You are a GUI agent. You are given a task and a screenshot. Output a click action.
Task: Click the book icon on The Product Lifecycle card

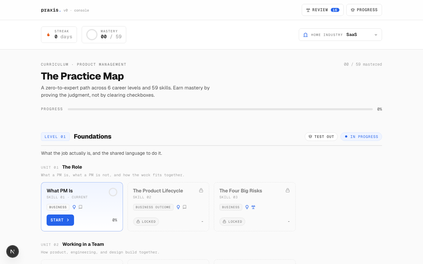(184, 207)
